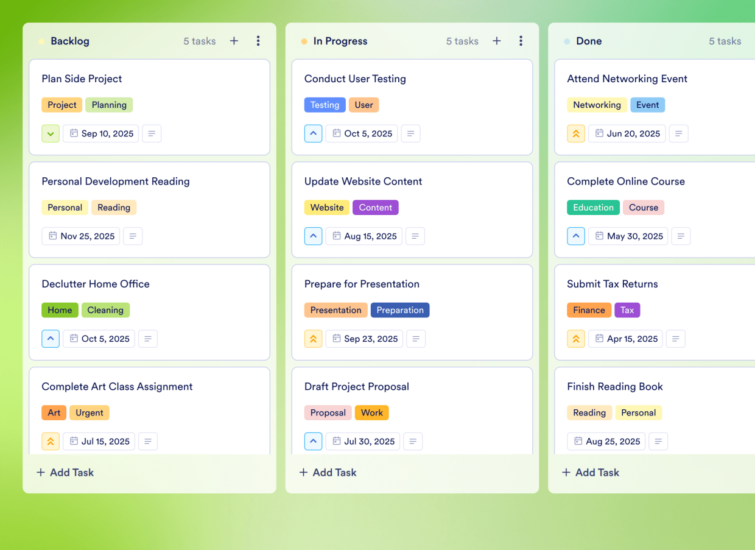Viewport: 755px width, 550px height.
Task: Open the notes icon on Conduct User Testing
Action: [410, 133]
